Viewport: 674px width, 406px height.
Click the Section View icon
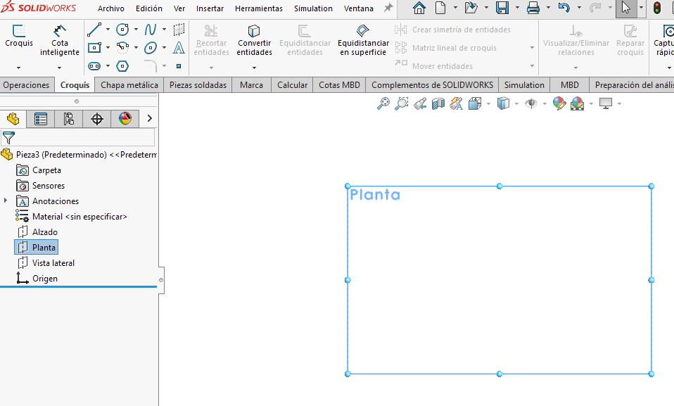pyautogui.click(x=438, y=103)
